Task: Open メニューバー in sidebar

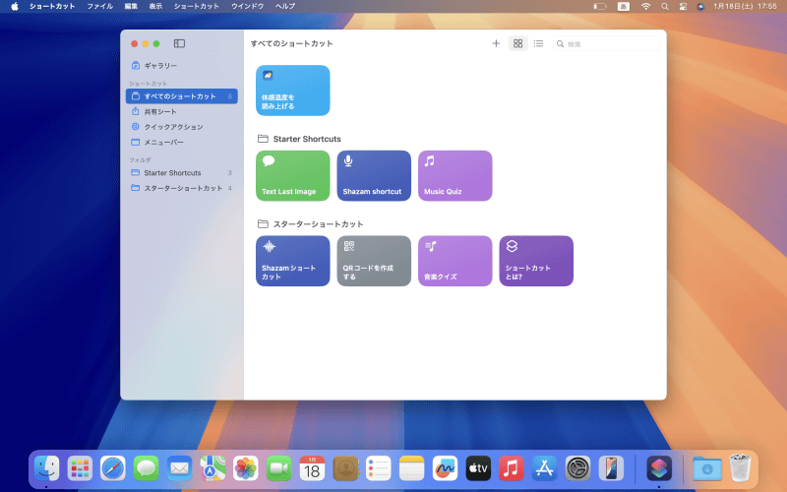Action: pyautogui.click(x=181, y=142)
